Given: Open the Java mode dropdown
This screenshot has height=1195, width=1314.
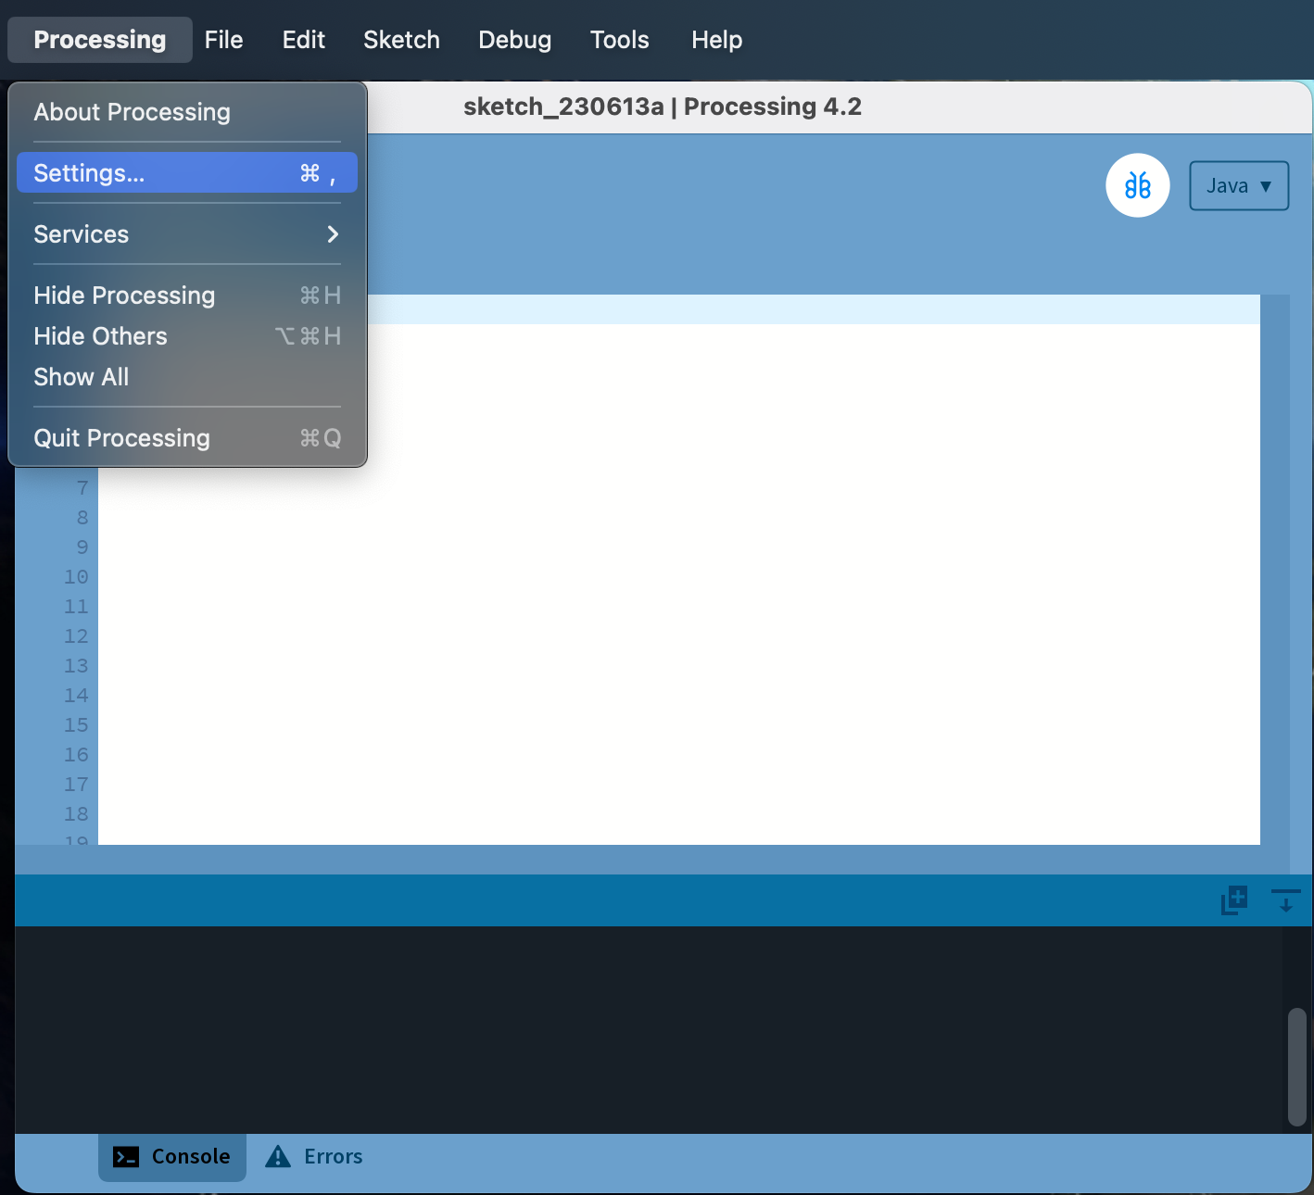Looking at the screenshot, I should (x=1238, y=185).
